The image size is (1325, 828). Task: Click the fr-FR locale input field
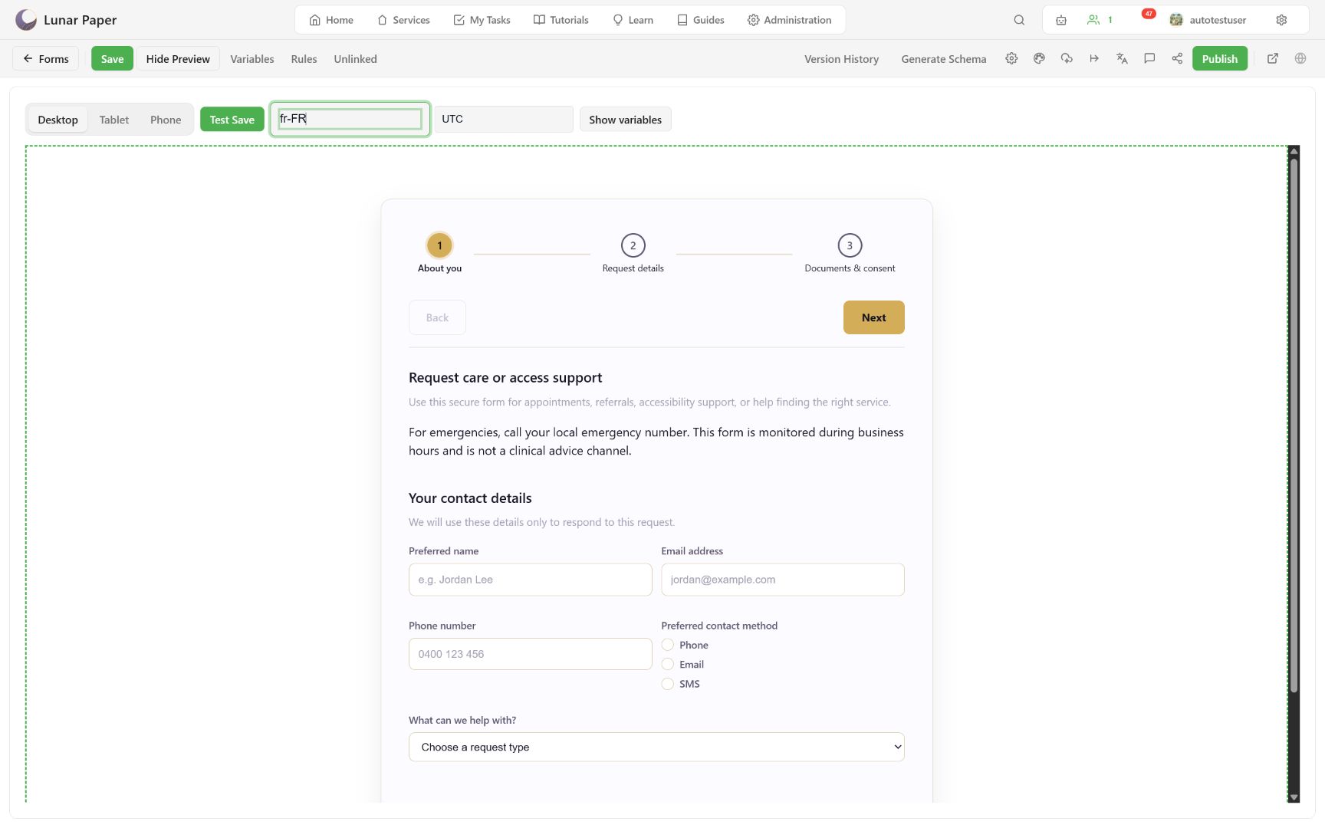coord(350,119)
